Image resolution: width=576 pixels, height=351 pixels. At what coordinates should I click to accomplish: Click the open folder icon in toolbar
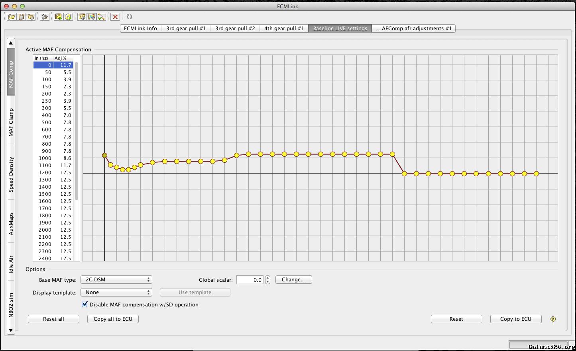pos(12,17)
